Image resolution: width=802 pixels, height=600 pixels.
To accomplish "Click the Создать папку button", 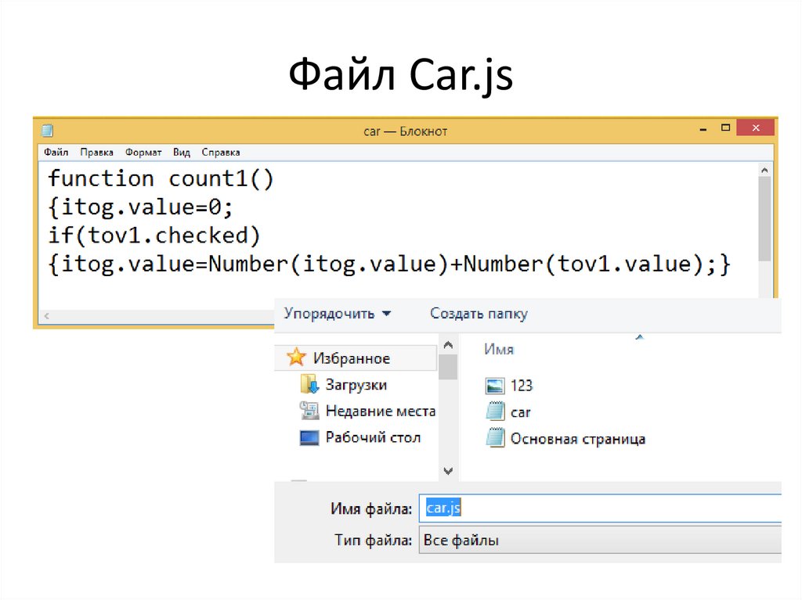I will 479,313.
